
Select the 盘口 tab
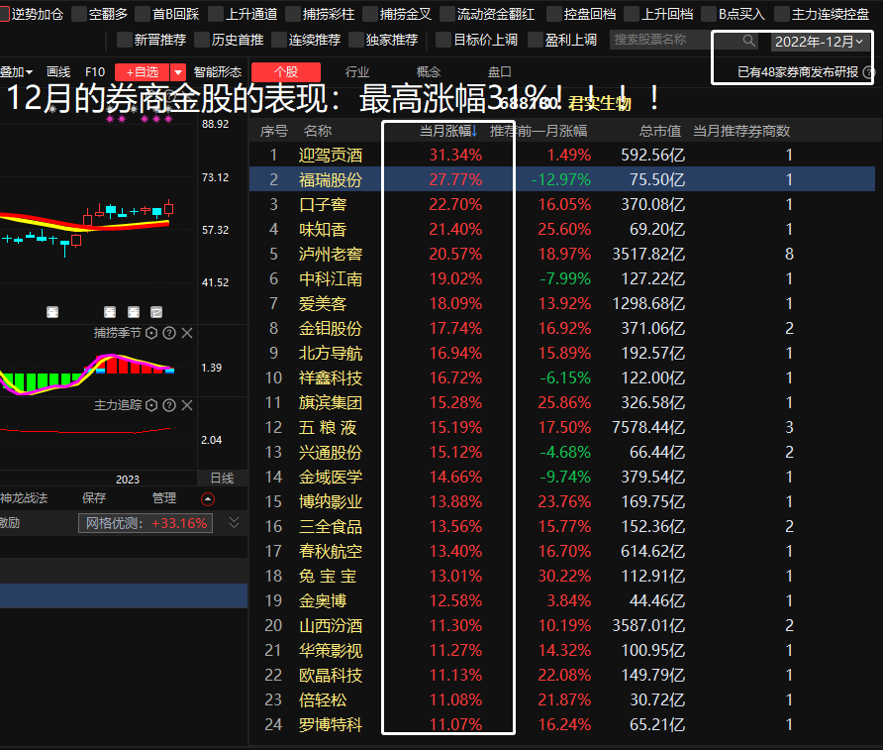tap(500, 72)
